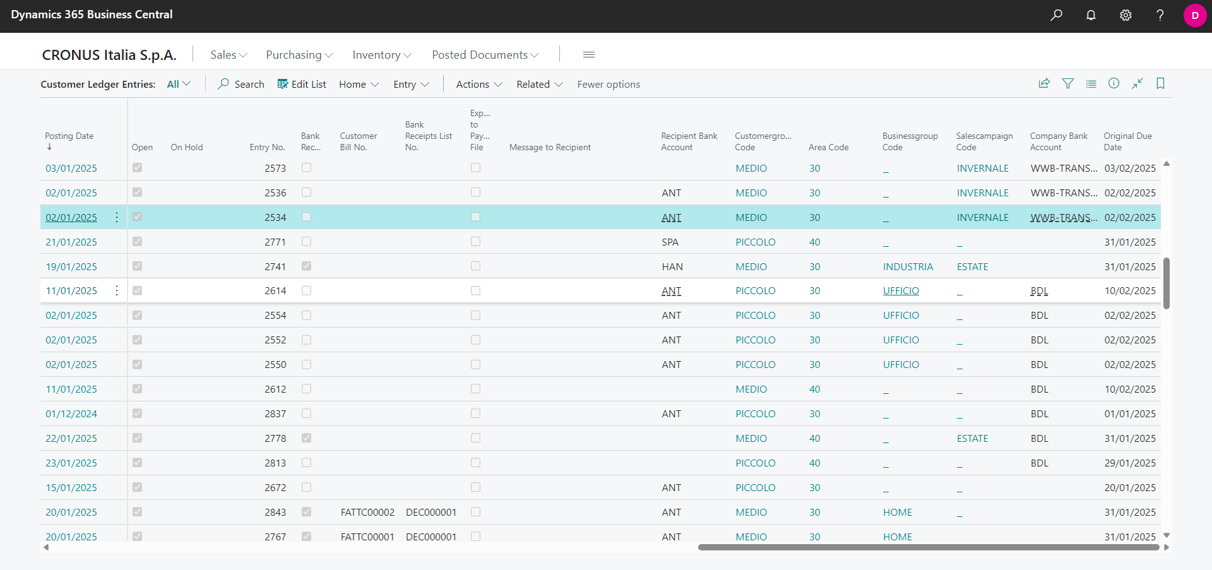This screenshot has height=570, width=1212.
Task: Select SPA recipient bank account cell
Action: (x=670, y=242)
